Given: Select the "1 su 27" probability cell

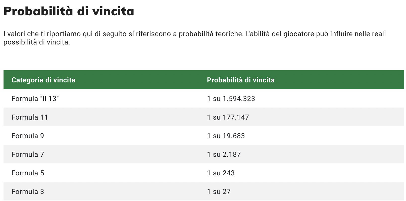Looking at the screenshot, I should click(x=219, y=191).
